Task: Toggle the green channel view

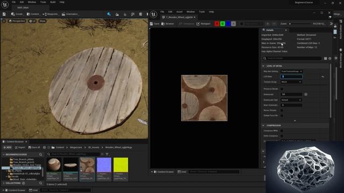Action: pos(223,24)
